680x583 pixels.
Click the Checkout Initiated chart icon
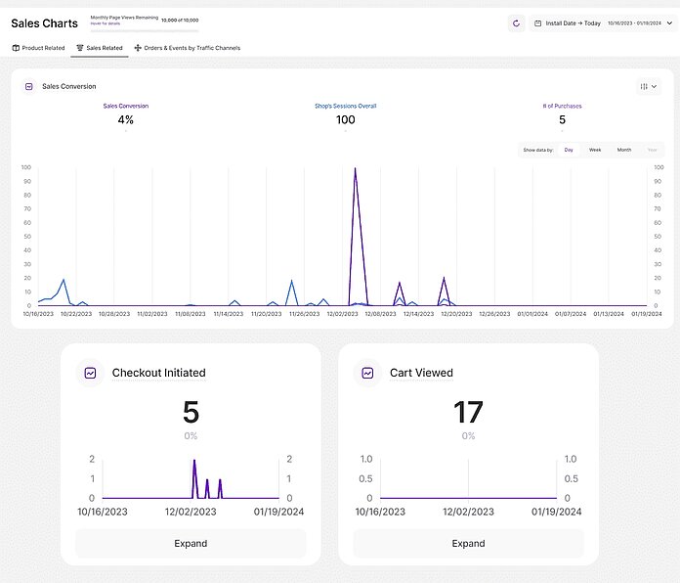pos(90,373)
